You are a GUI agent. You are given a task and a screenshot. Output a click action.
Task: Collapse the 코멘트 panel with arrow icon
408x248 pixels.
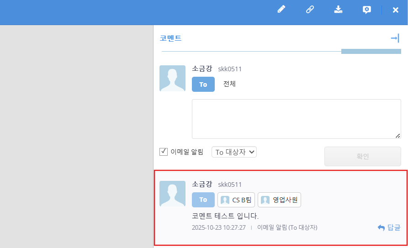pyautogui.click(x=395, y=38)
